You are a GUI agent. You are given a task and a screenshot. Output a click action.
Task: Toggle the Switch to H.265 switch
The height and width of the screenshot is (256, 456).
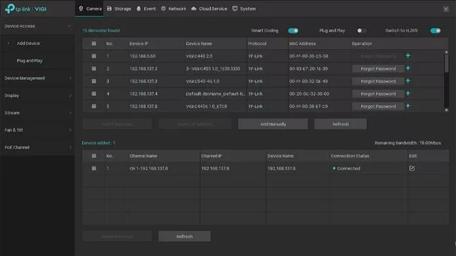pos(435,31)
